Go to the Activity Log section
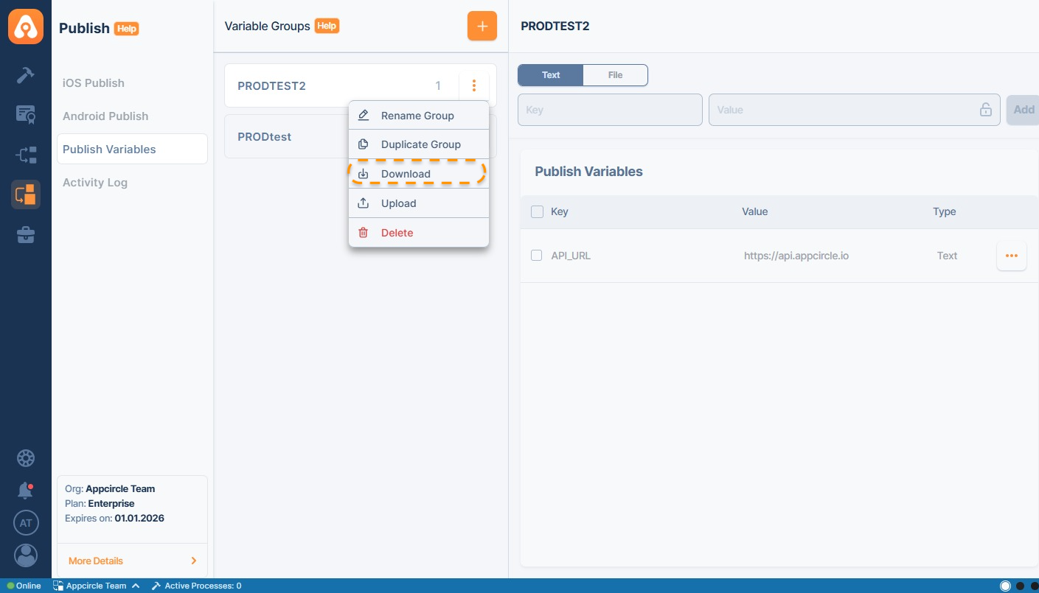 pyautogui.click(x=95, y=183)
